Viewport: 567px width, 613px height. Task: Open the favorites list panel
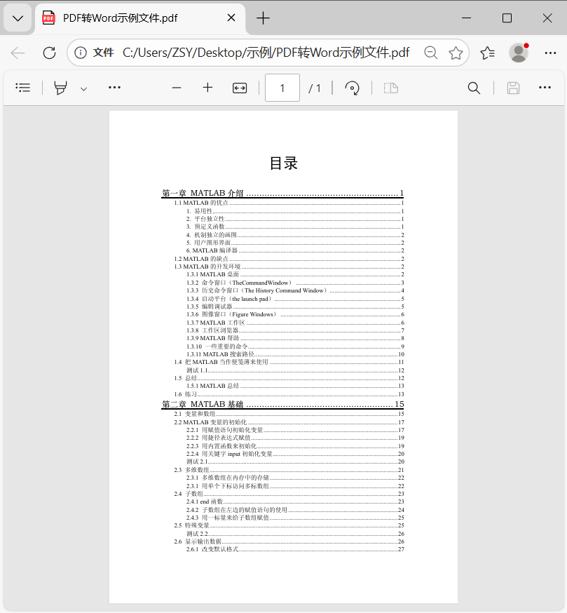(487, 53)
